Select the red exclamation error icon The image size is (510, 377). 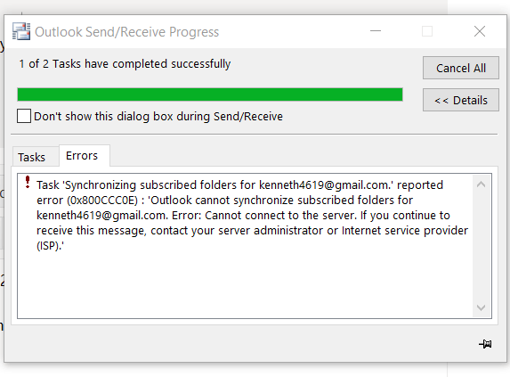[x=28, y=182]
